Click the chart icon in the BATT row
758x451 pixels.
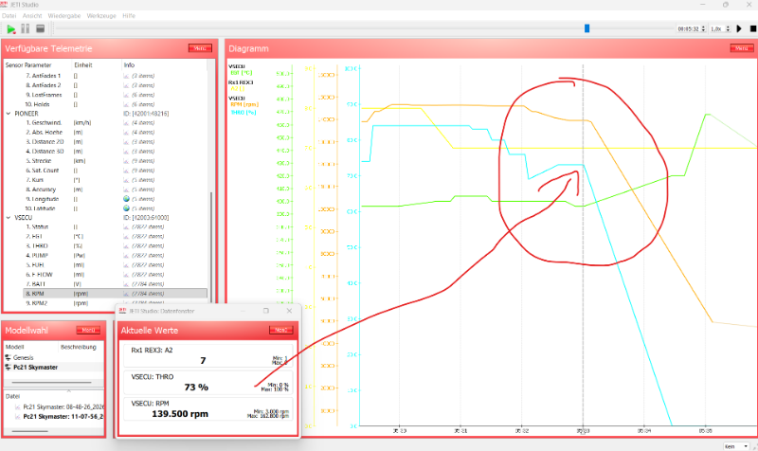[126, 284]
